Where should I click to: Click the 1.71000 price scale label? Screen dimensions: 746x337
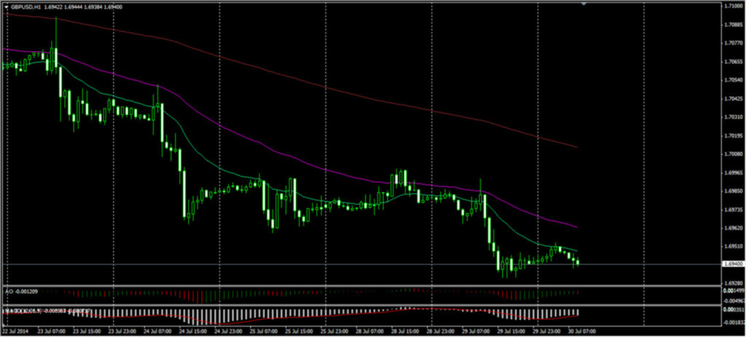[734, 6]
